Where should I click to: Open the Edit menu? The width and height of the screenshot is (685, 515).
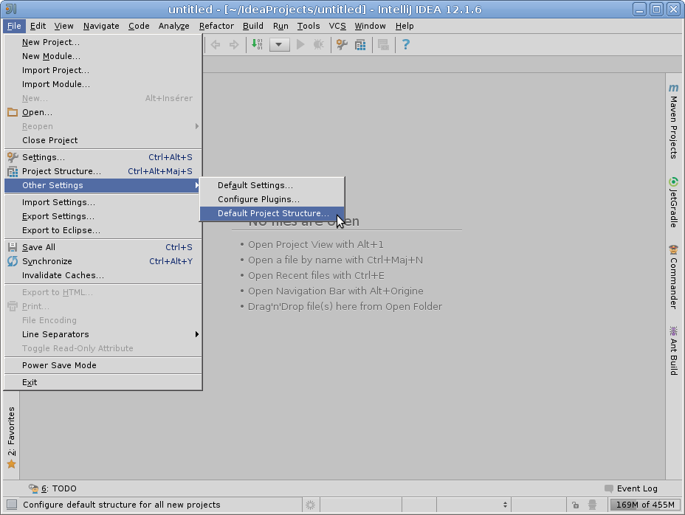(38, 27)
